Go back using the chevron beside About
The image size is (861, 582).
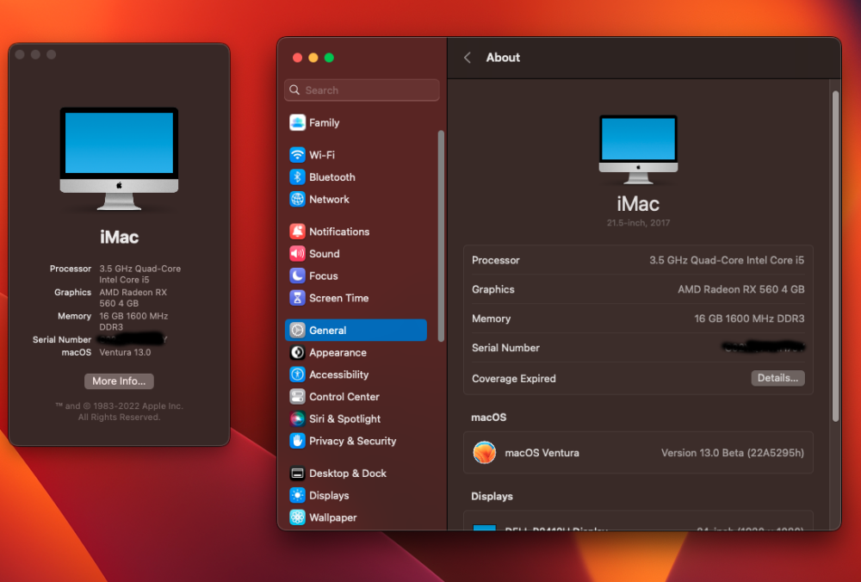pos(468,58)
